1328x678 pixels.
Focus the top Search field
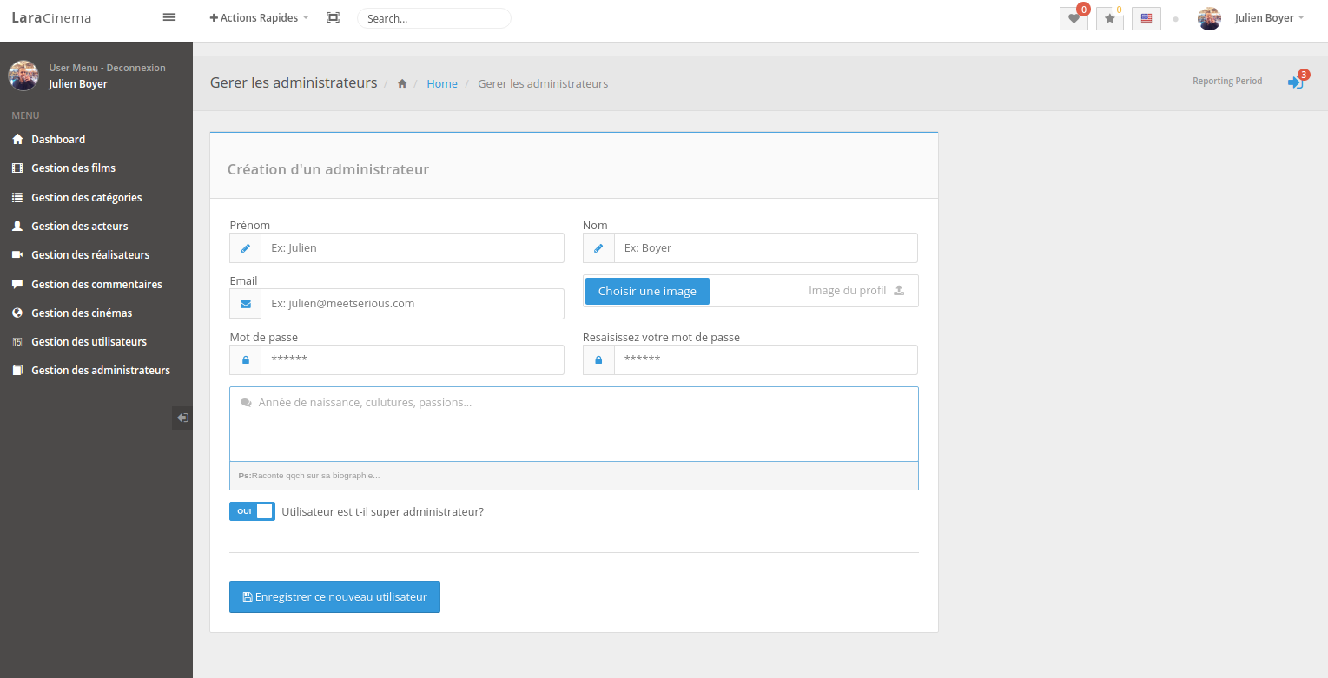(434, 18)
